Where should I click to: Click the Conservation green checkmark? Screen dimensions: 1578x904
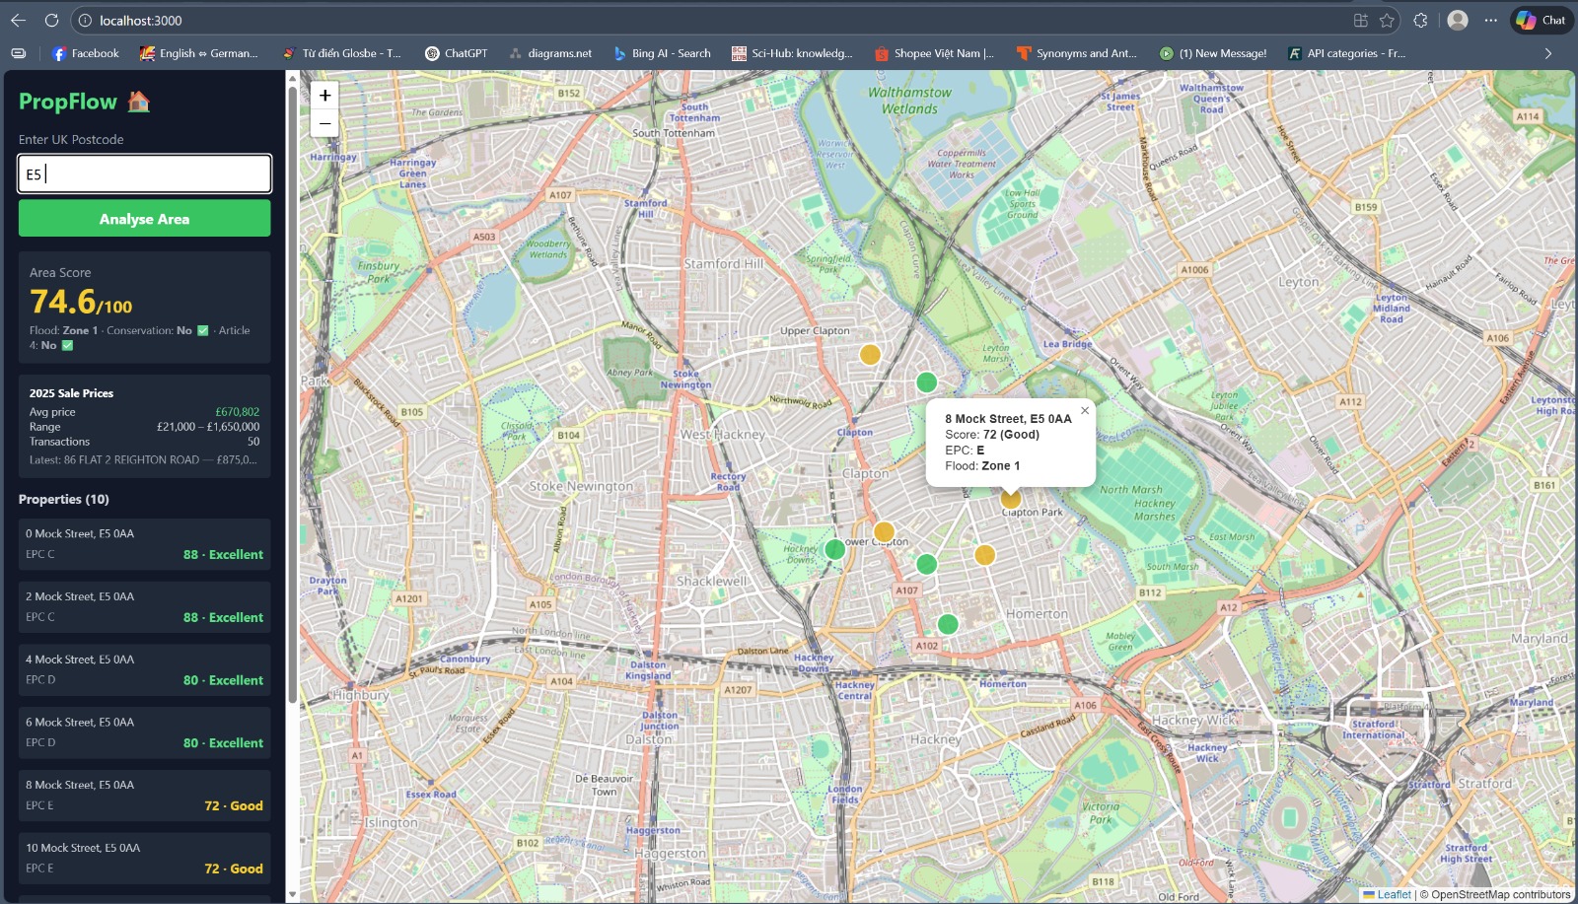(x=203, y=330)
